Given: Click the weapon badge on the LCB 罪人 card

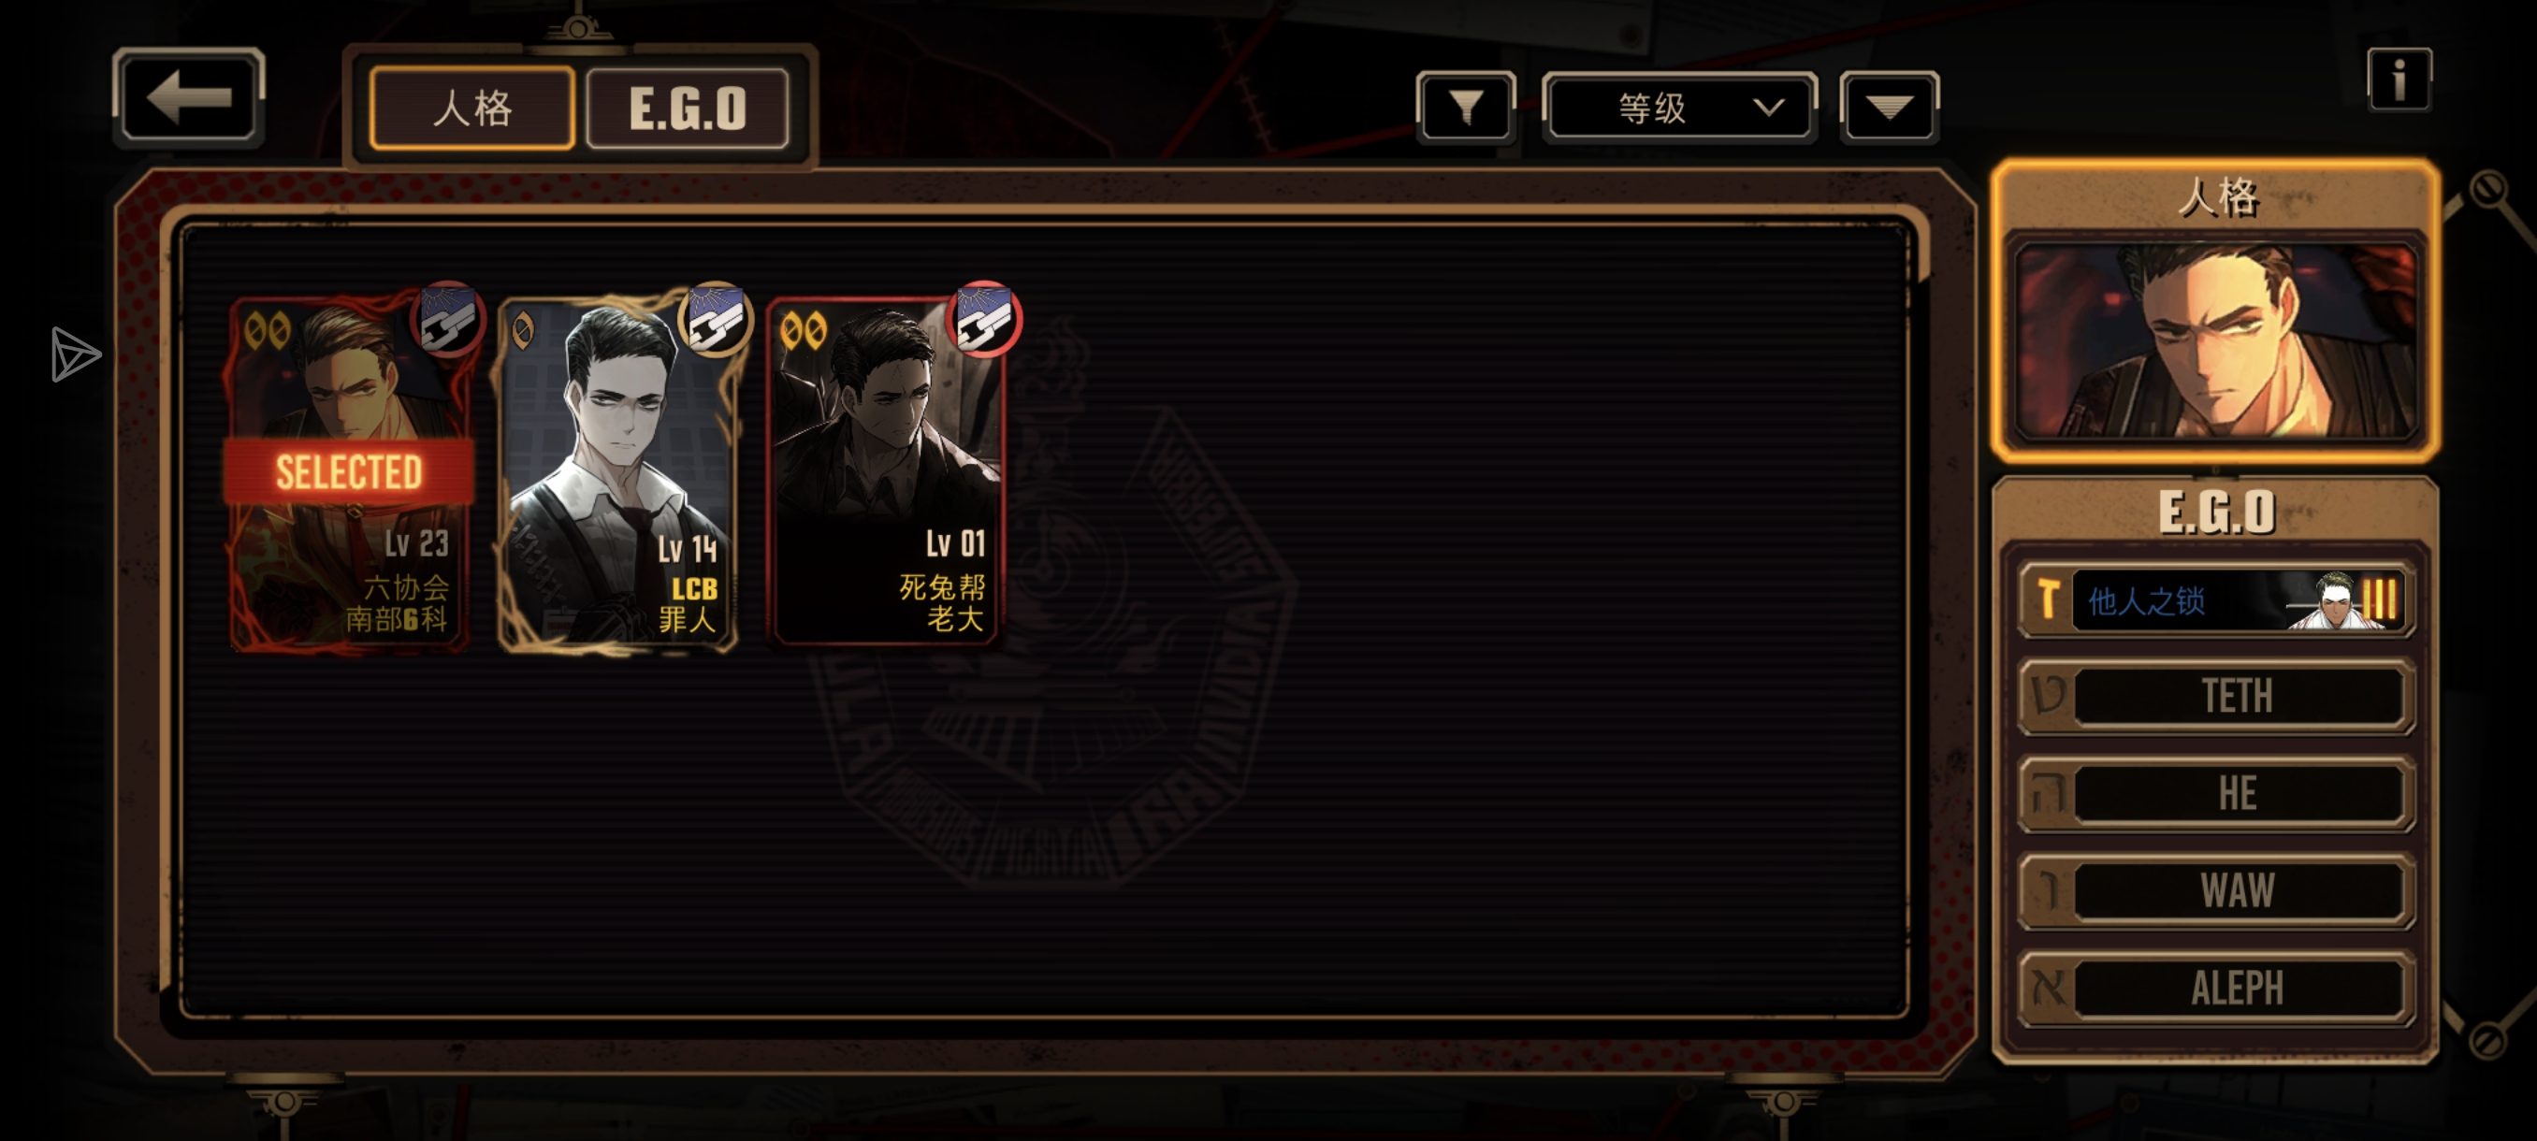Looking at the screenshot, I should click(715, 319).
